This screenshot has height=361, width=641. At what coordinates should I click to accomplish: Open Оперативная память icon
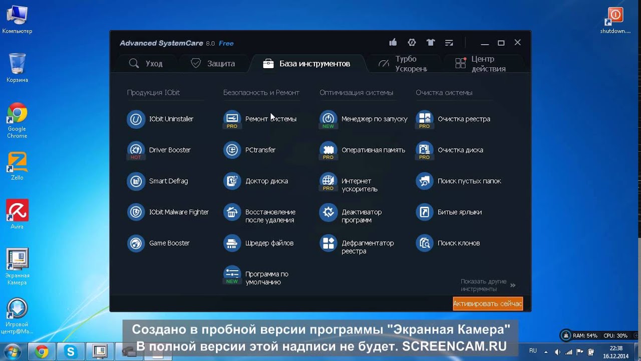coord(328,150)
